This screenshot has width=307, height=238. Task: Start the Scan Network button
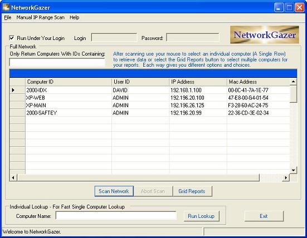pos(114,191)
